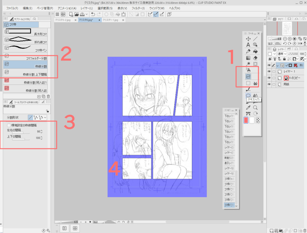
Task: Select 折れ線コマ sub tool
Action: click(x=25, y=40)
